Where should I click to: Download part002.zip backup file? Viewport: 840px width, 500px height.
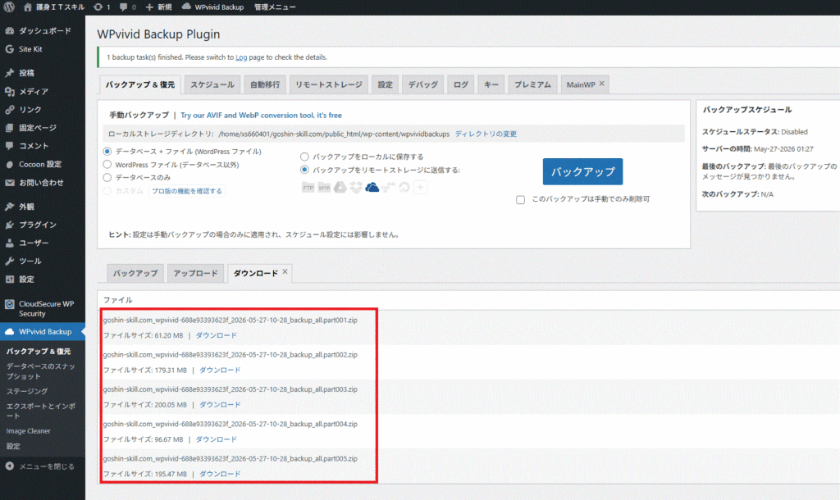[x=220, y=370]
